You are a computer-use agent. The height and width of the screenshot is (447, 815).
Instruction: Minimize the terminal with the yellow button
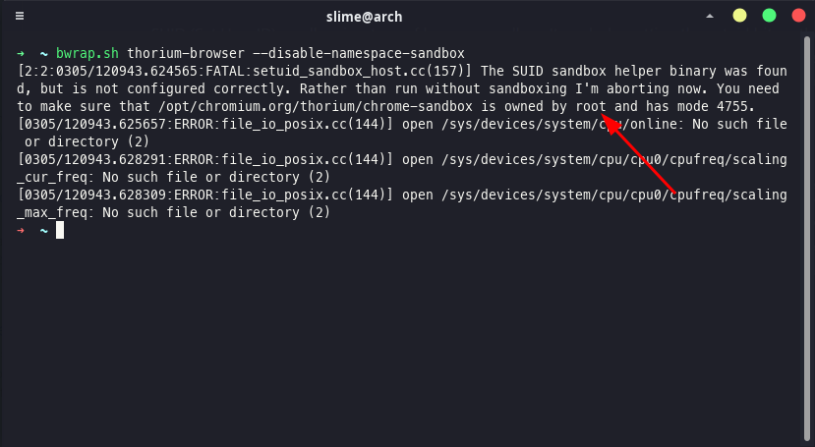739,16
